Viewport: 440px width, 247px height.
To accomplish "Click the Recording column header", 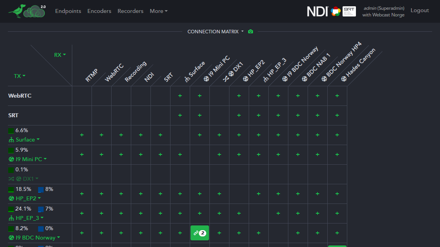I will pos(136,71).
